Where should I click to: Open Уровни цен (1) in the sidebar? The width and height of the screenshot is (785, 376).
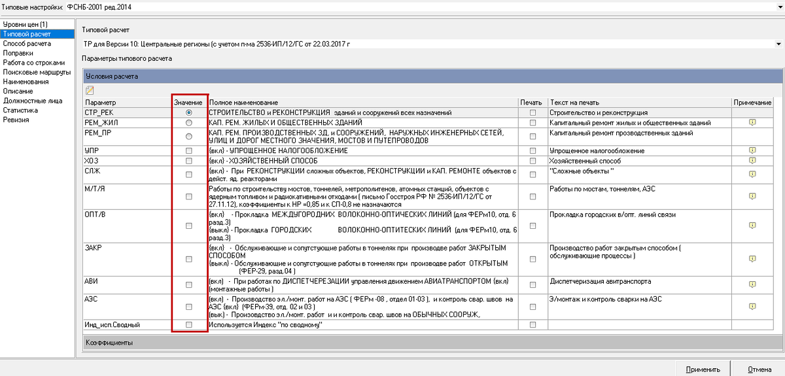[26, 24]
